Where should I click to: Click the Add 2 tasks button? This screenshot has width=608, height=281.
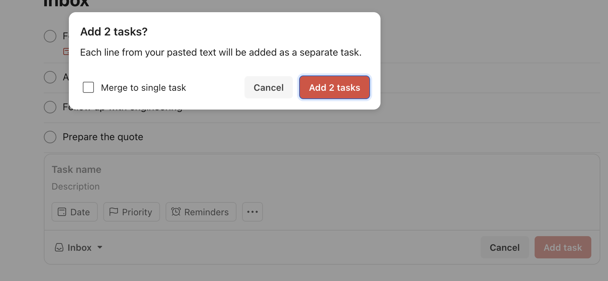coord(334,87)
